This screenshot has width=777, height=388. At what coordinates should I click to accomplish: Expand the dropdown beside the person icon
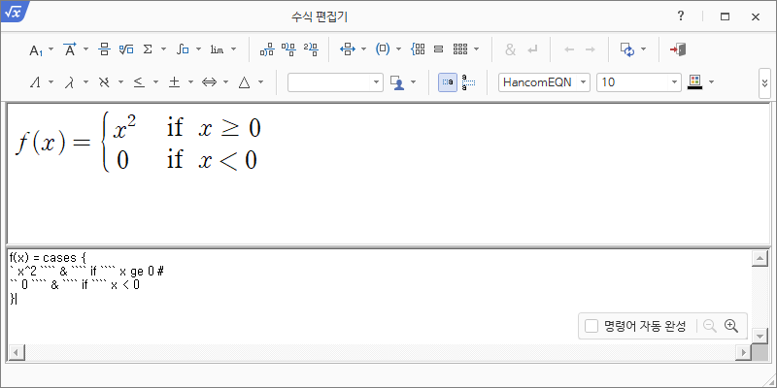pyautogui.click(x=414, y=82)
